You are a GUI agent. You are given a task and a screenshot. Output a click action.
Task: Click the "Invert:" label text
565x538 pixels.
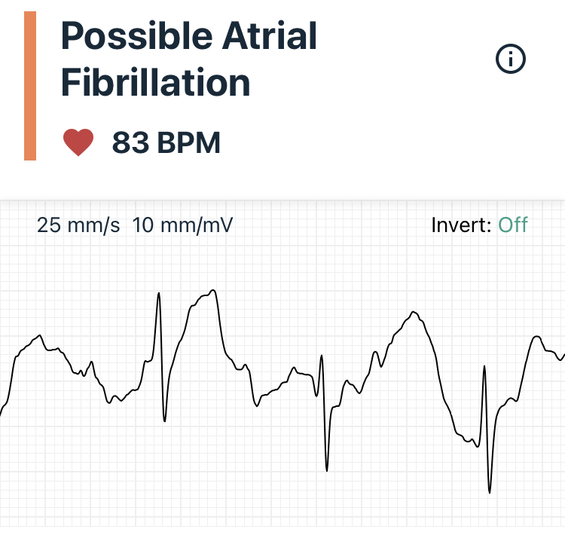coord(461,225)
